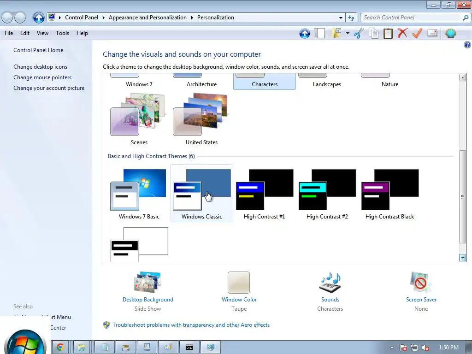Click the Copy pages toolbar icon
This screenshot has width=472, height=354.
373,33
